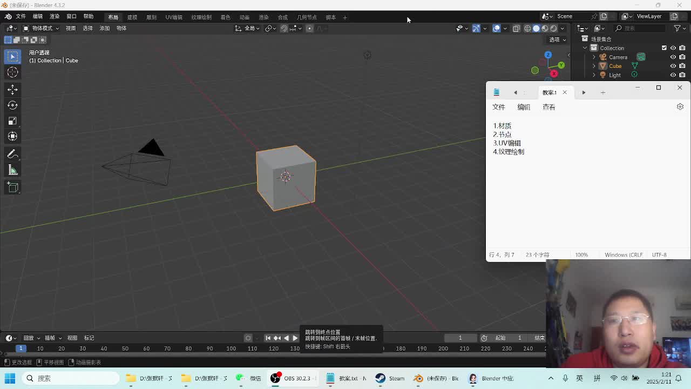The width and height of the screenshot is (691, 389).
Task: Open the transform orientation Global dropdown
Action: click(247, 28)
